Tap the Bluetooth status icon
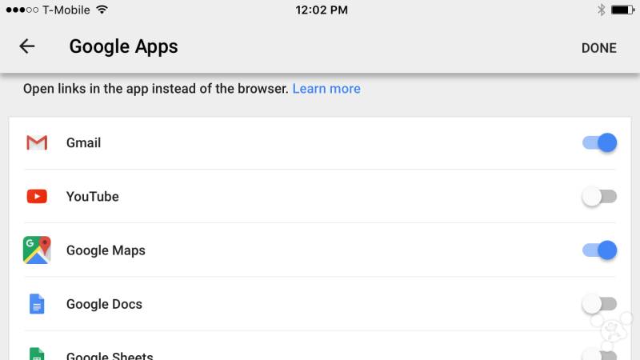This screenshot has width=640, height=360. 601,10
